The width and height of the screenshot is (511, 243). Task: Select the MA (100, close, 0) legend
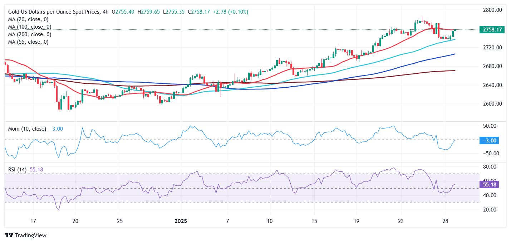(x=30, y=27)
